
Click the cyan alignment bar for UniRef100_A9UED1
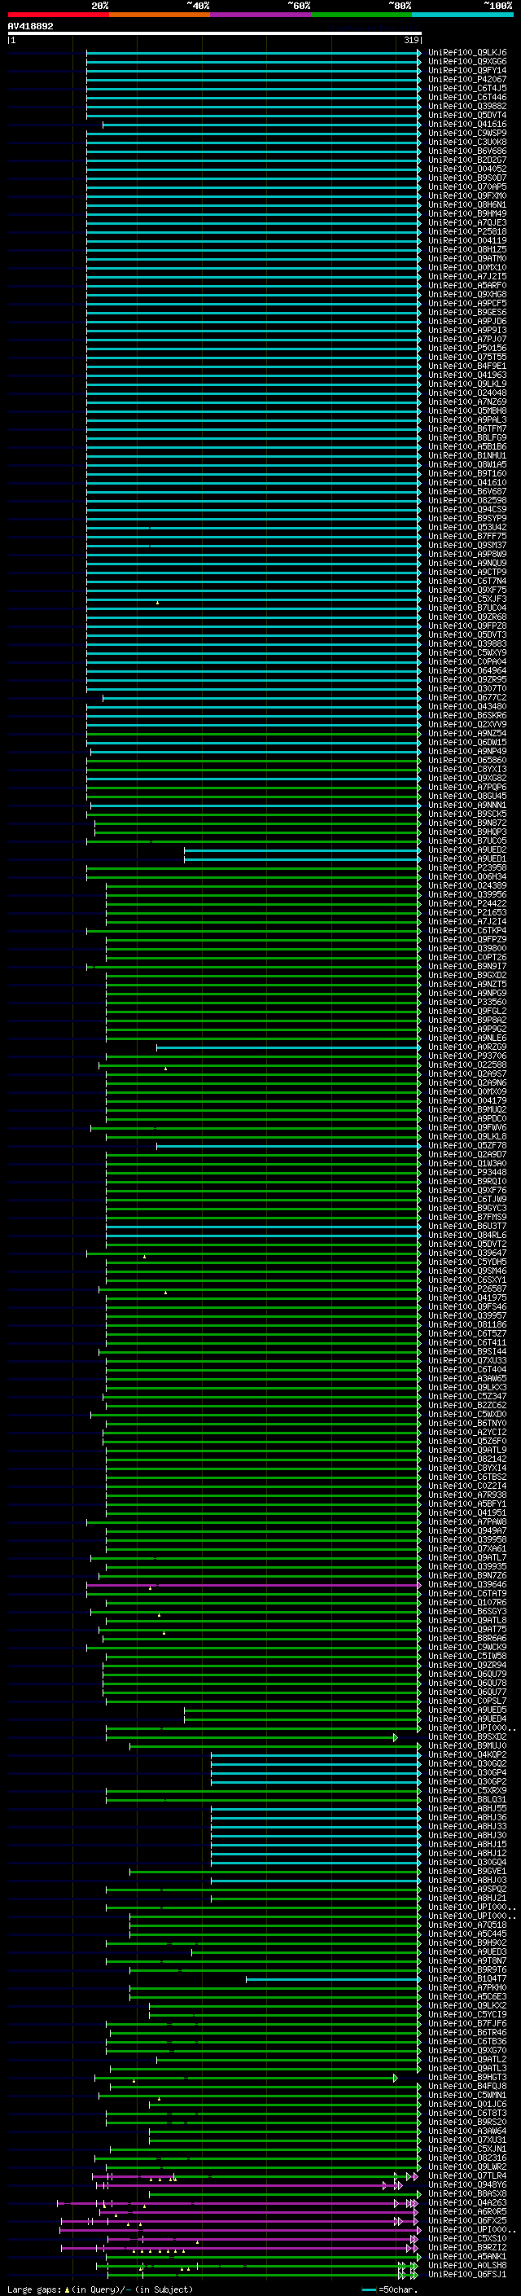[302, 859]
